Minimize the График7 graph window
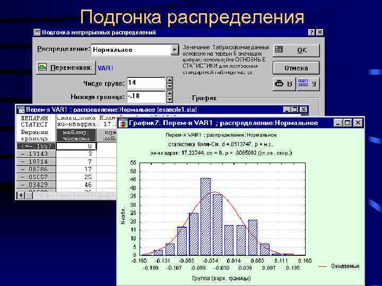This screenshot has width=382, height=286. pyautogui.click(x=337, y=123)
